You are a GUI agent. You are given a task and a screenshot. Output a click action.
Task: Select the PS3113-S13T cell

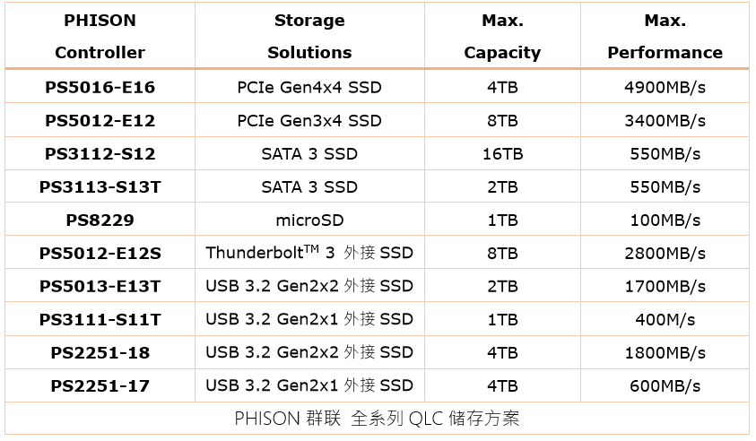100,187
